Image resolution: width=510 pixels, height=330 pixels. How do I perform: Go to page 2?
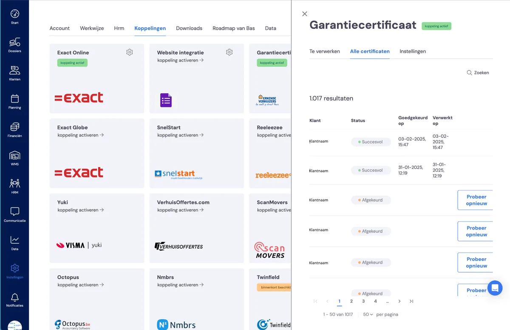(x=351, y=301)
